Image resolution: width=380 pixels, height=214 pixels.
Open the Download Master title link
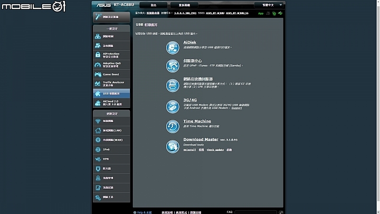(201, 139)
